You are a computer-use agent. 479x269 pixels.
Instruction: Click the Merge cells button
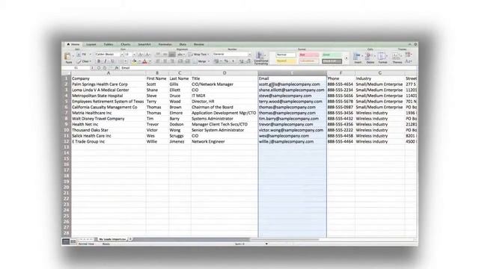pos(201,61)
